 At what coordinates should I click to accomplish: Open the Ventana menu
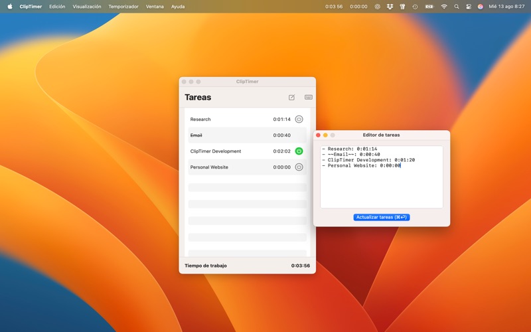tap(155, 7)
